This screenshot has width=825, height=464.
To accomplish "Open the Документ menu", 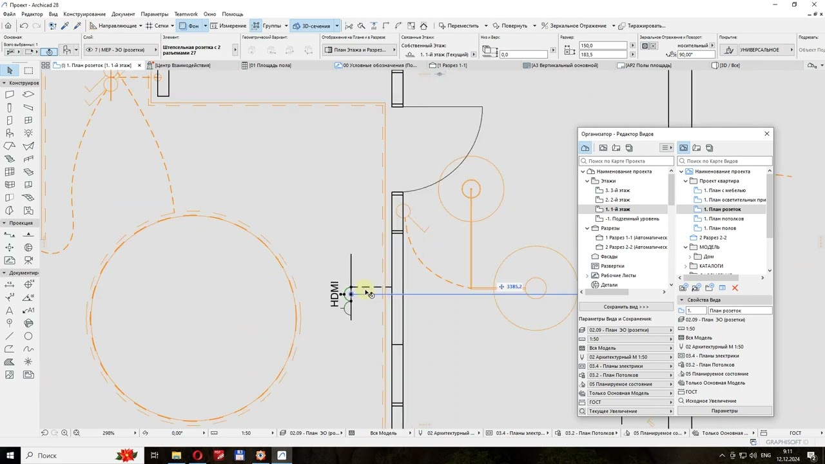I will pos(123,14).
